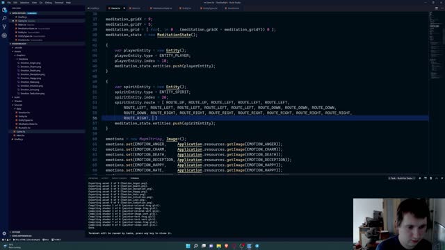The width and height of the screenshot is (445, 250).
Task: Open the Terminal menu
Action: point(58,3)
